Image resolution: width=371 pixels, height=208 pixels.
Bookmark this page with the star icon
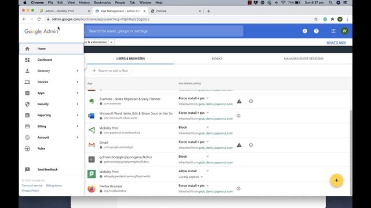pyautogui.click(x=315, y=19)
